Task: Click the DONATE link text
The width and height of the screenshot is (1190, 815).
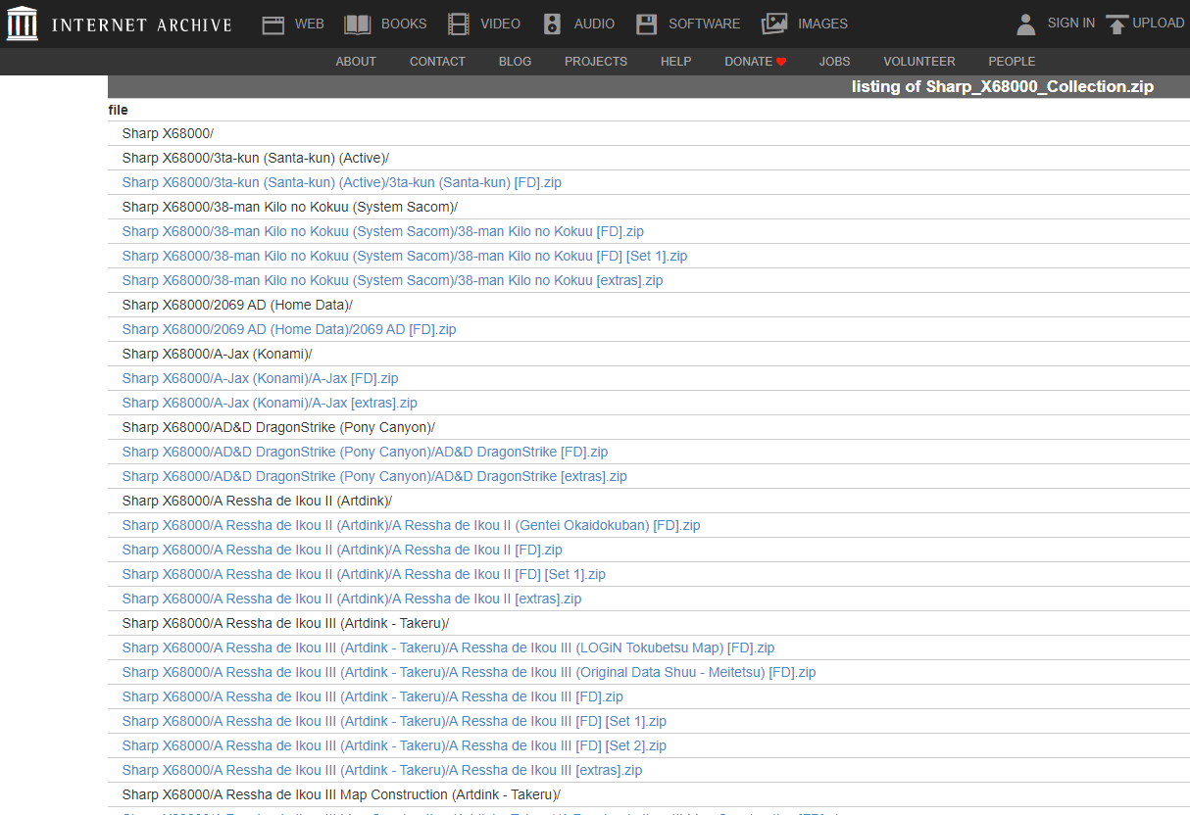Action: pos(749,61)
